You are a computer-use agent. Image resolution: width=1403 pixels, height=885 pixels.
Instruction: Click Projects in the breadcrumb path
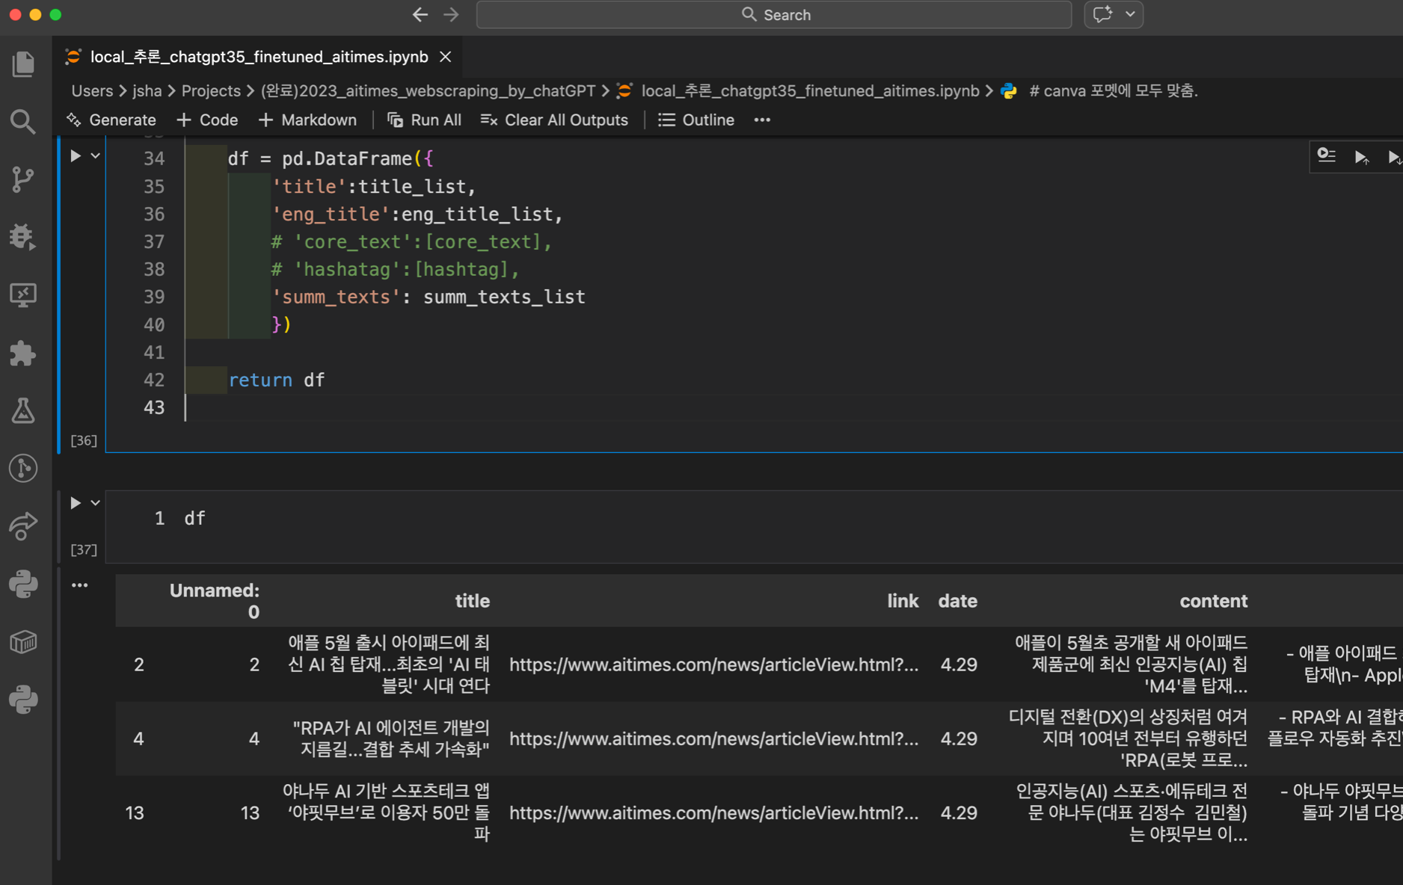coord(211,90)
